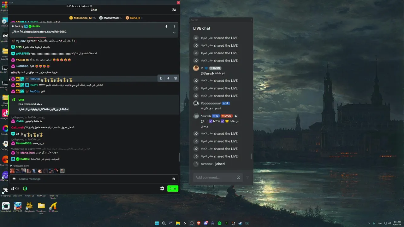This screenshot has height=227, width=404.
Task: Select ModxxMod in the gift leaderboard
Action: 111,18
